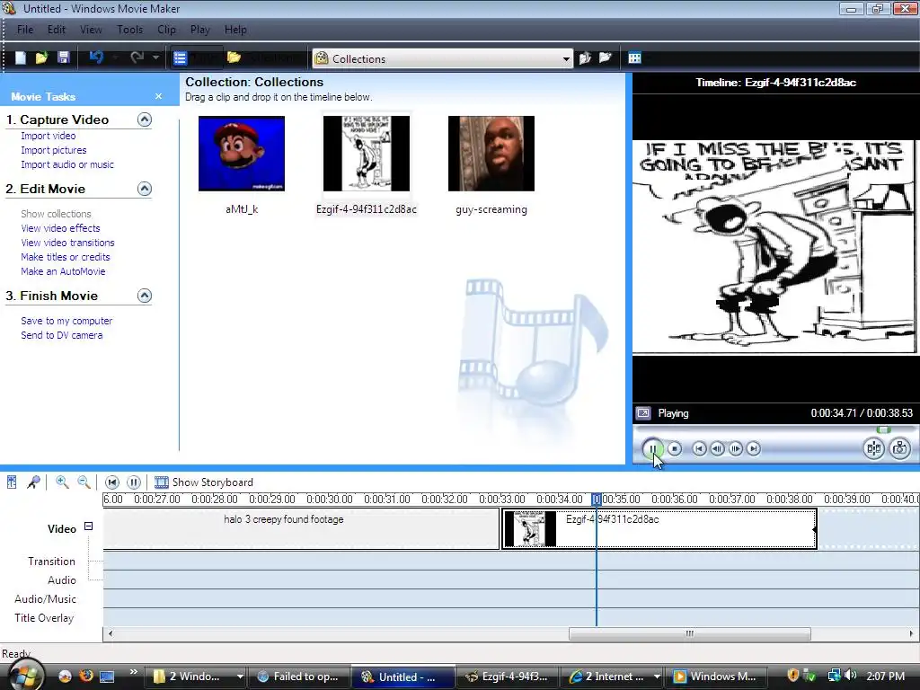This screenshot has height=690, width=920.
Task: Select the guy-screaming clip thumbnail
Action: 491,154
